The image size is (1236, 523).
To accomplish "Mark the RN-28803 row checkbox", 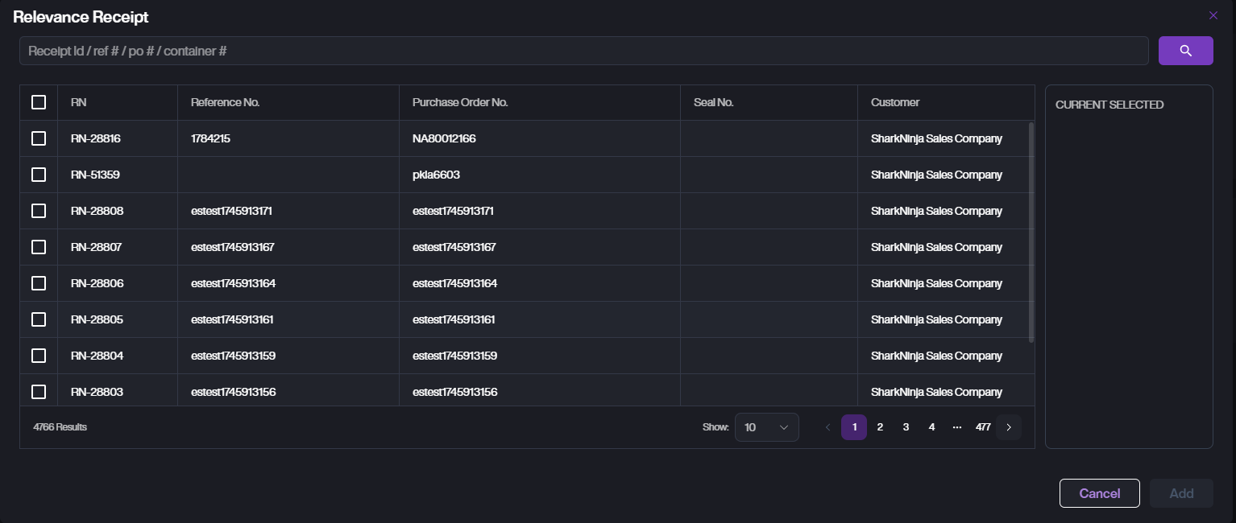I will point(39,392).
